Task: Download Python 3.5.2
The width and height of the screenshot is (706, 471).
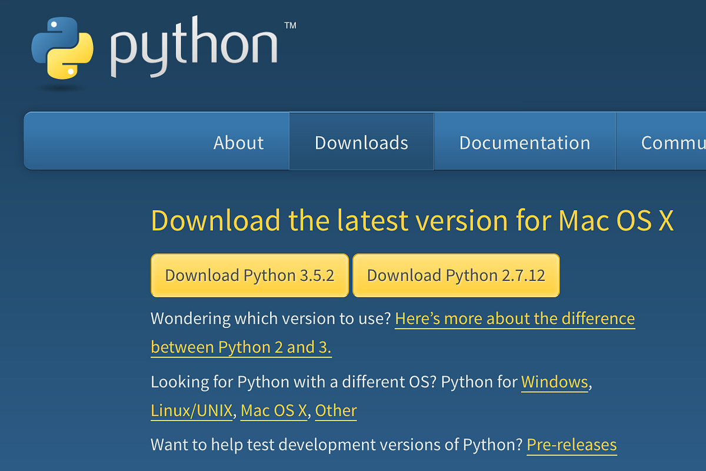Action: point(249,275)
